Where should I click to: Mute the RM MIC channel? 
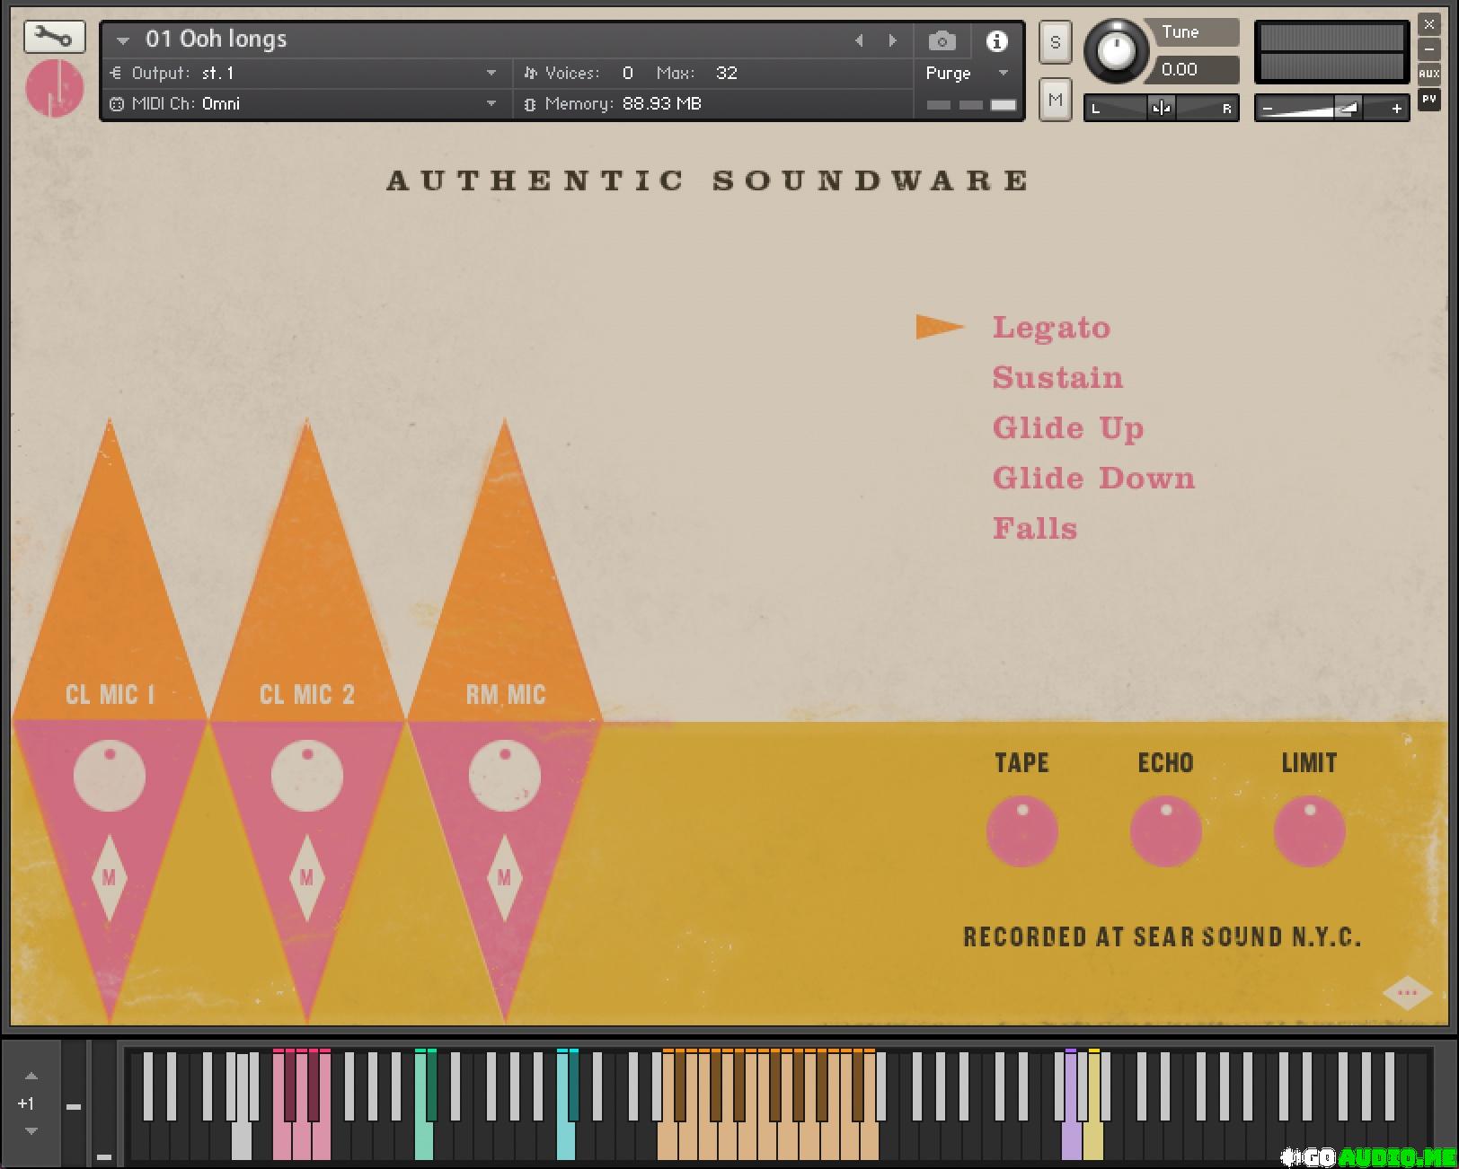pyautogui.click(x=504, y=877)
